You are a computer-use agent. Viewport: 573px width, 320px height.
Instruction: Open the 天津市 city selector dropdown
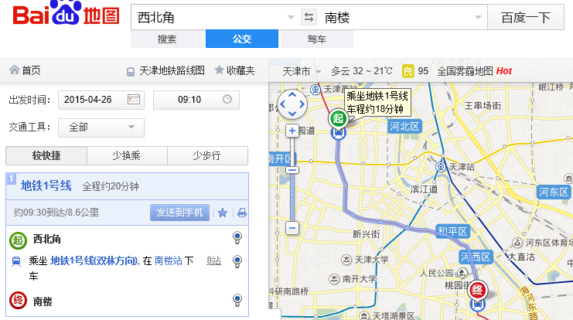[x=302, y=71]
